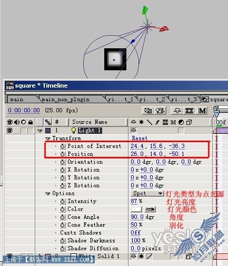Click the Enable Frame Blending filmstrip button

pos(189,111)
